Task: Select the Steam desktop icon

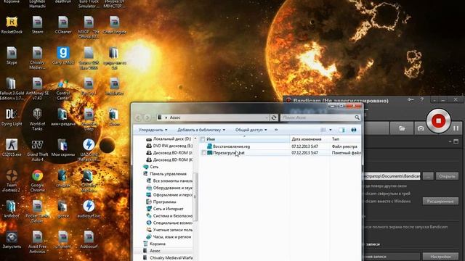Action: 37,25
